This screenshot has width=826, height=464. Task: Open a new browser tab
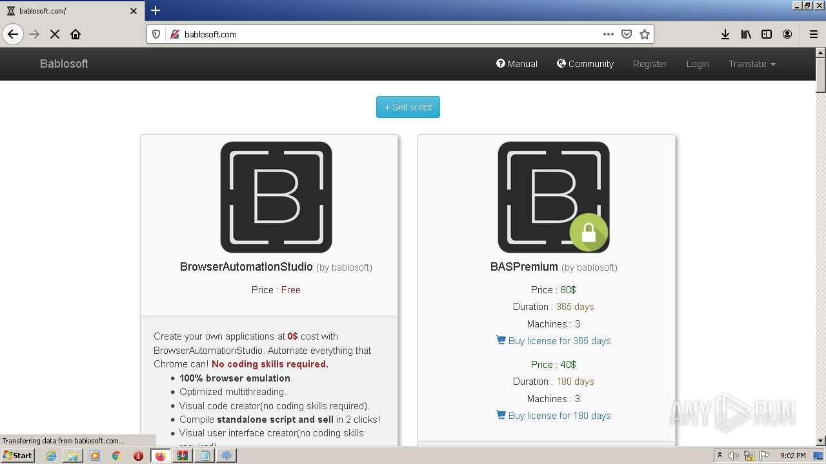(156, 10)
